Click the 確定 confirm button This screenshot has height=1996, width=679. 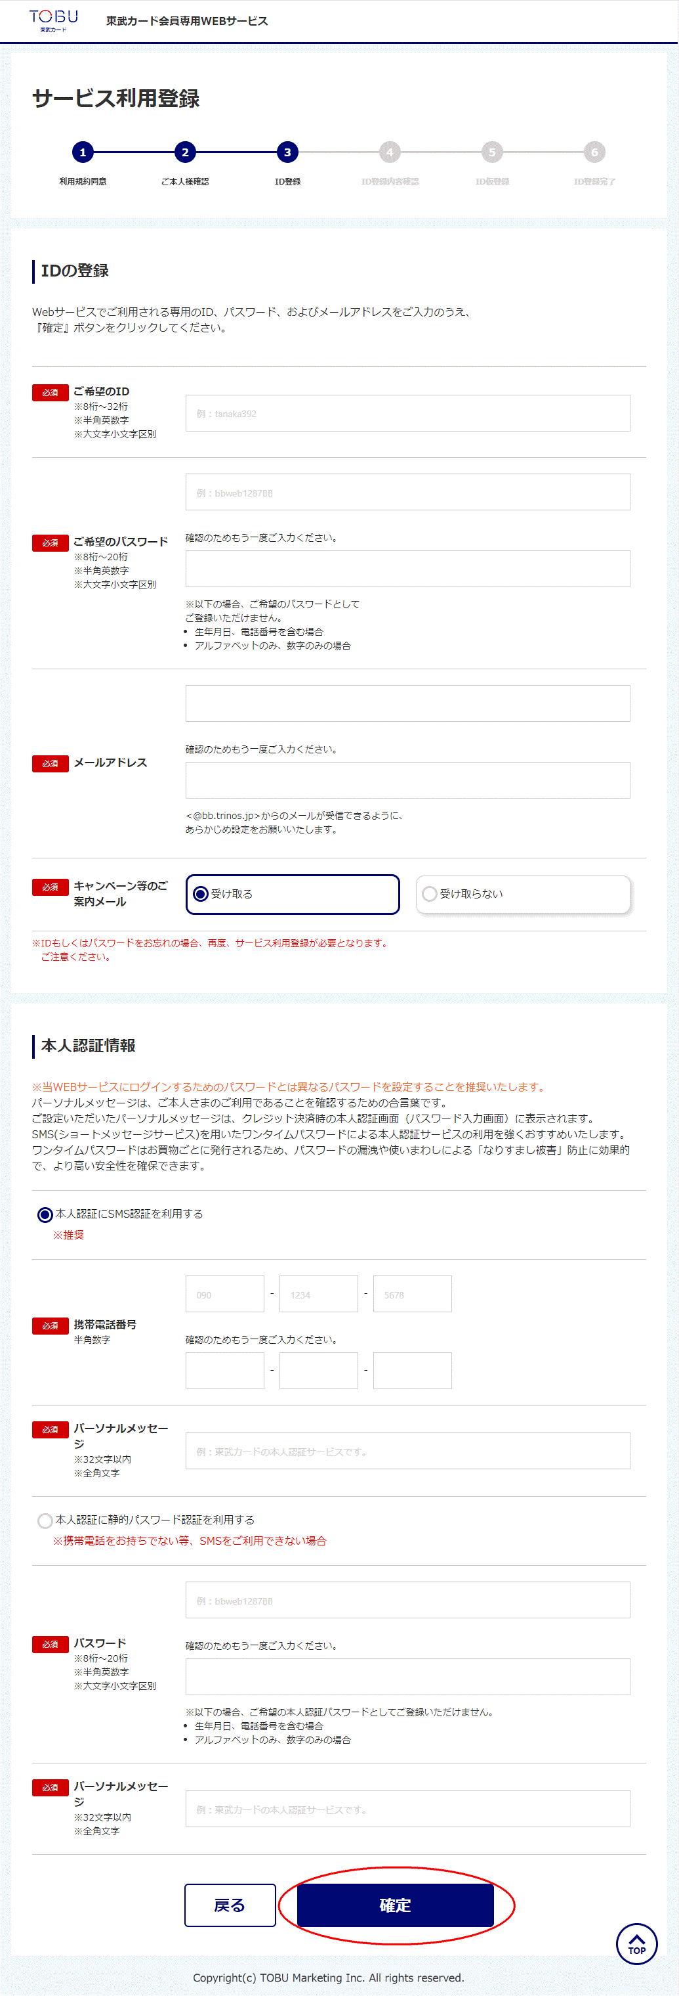(x=395, y=1905)
